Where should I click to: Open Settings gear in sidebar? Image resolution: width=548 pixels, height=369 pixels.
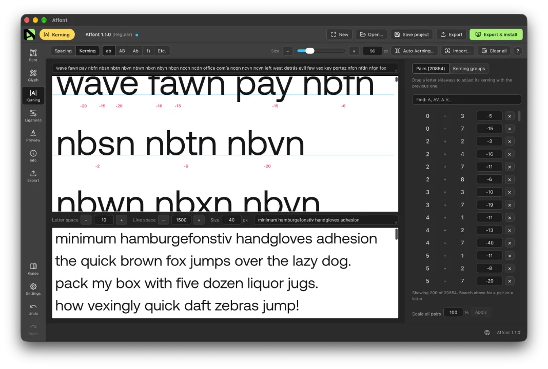[x=33, y=289]
